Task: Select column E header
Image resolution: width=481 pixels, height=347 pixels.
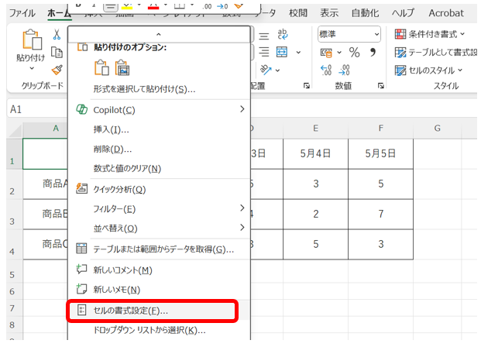Action: click(x=315, y=129)
